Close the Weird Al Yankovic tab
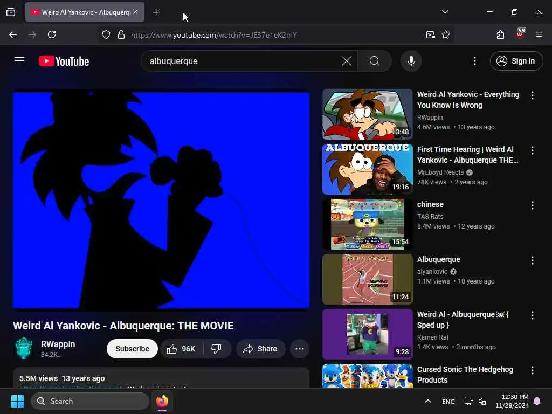Screen dimensions: 552x414 [x=135, y=12]
